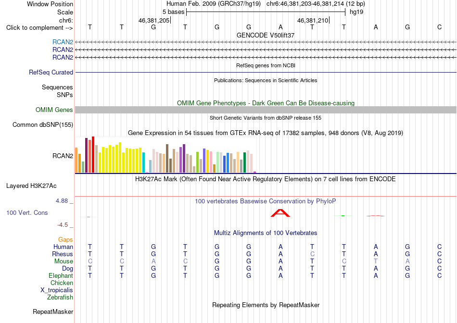Select the Dog species label
Image resolution: width=457 pixels, height=323 pixels.
pyautogui.click(x=68, y=269)
